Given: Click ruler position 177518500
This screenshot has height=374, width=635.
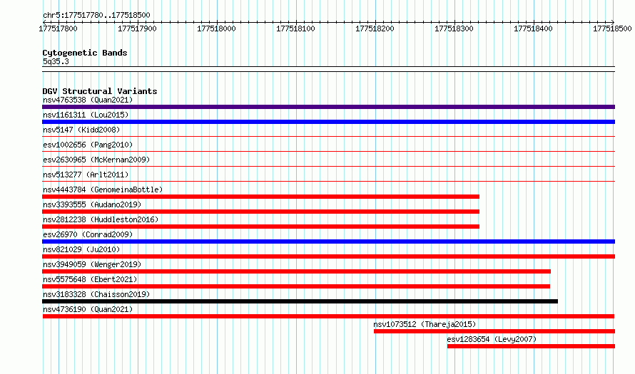Looking at the screenshot, I should [612, 28].
